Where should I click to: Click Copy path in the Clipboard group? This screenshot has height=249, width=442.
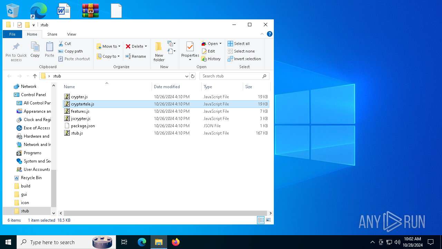tap(70, 51)
